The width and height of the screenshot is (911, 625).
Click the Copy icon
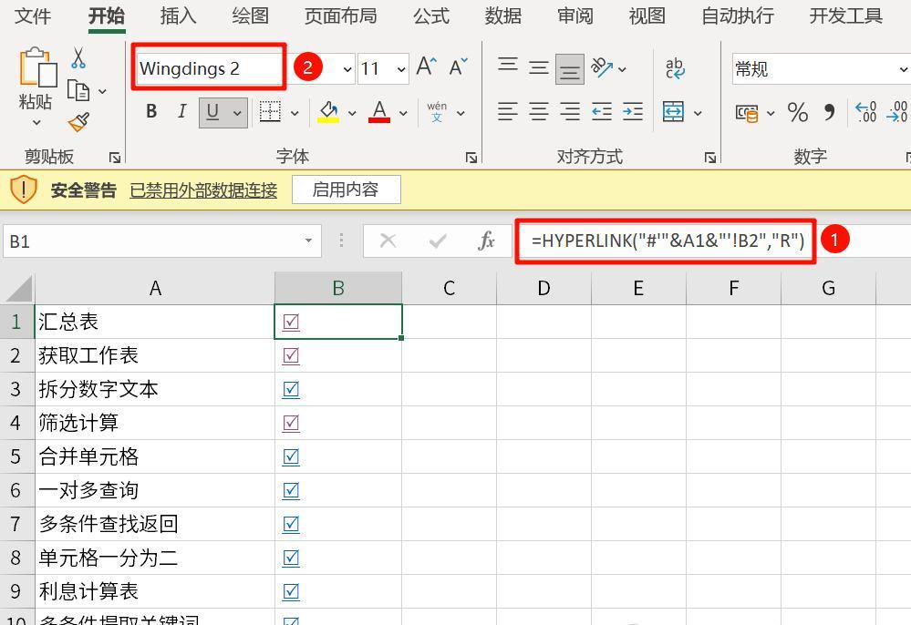click(x=78, y=90)
